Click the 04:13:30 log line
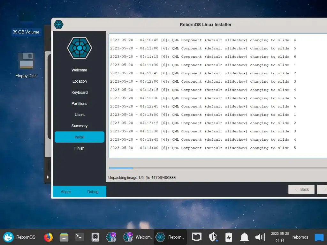Viewport: 327px width, 245px height. tap(203, 131)
